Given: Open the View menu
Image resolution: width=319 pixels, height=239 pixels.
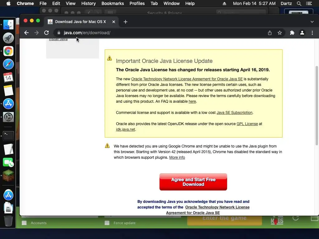Looking at the screenshot, I should 71,3.
